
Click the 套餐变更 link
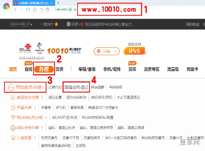77,108
